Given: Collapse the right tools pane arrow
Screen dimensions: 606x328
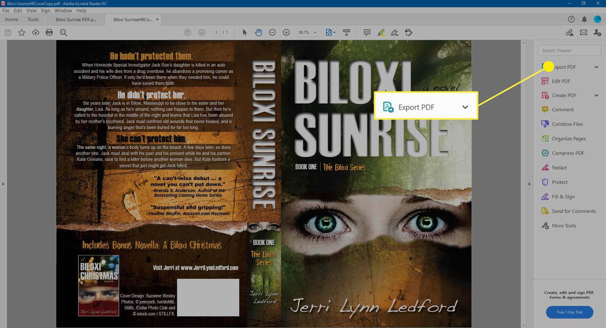Looking at the screenshot, I should point(530,184).
